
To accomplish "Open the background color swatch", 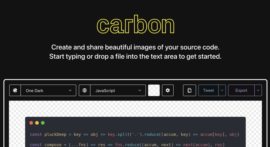I will 154,90.
